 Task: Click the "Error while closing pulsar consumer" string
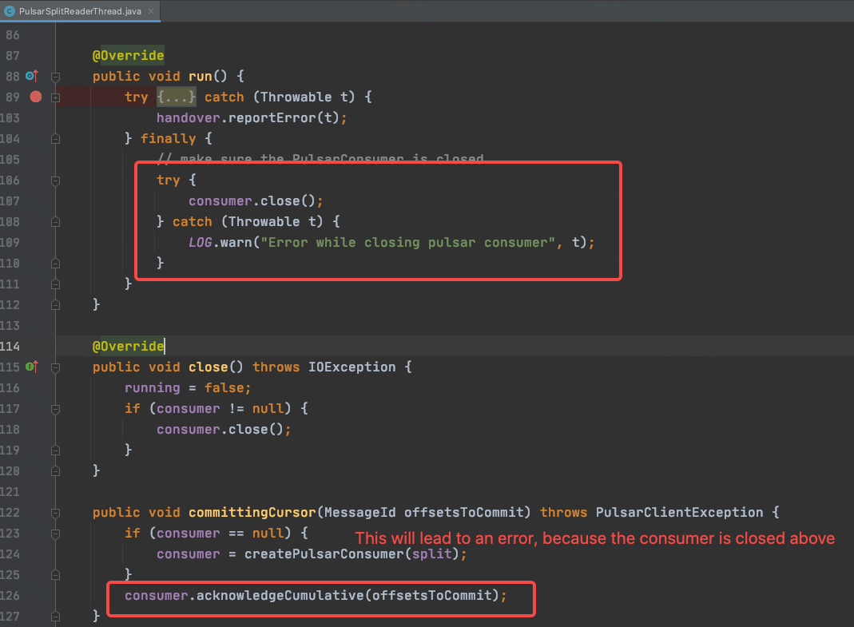(x=407, y=242)
